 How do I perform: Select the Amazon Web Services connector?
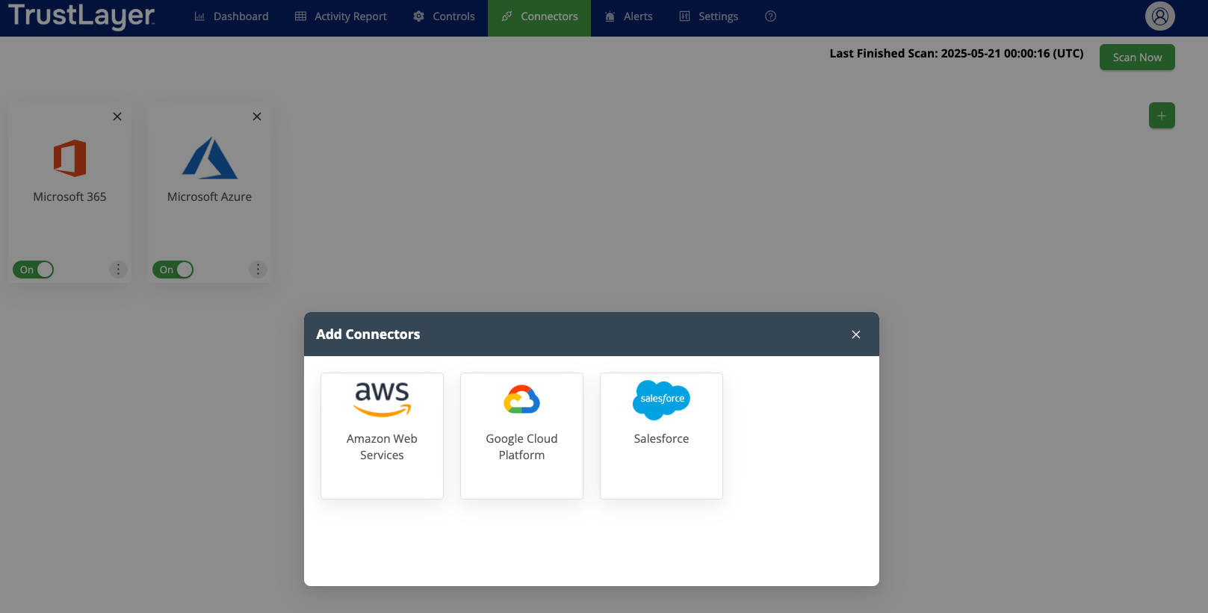382,436
